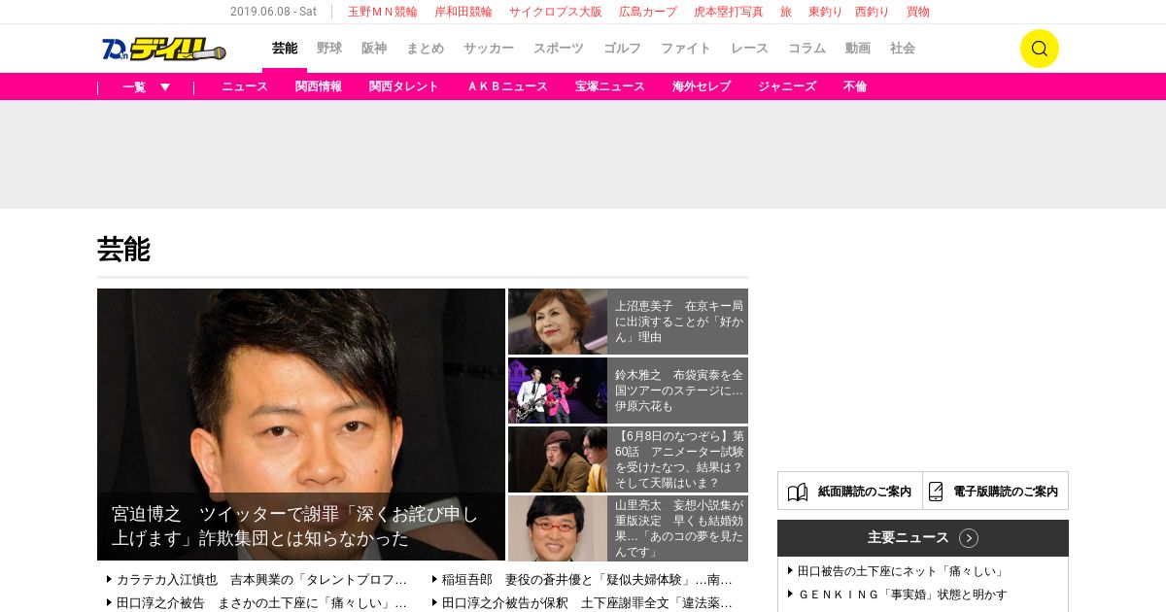The height and width of the screenshot is (612, 1166).
Task: Open the 山里亮太 thumbnail image
Action: pyautogui.click(x=558, y=528)
